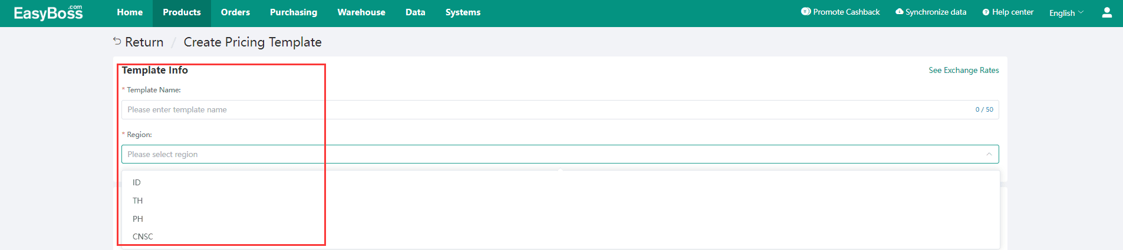Click the Promote Cashback coin icon
This screenshot has width=1123, height=250.
[806, 11]
